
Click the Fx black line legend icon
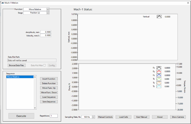pyautogui.click(x=159, y=68)
